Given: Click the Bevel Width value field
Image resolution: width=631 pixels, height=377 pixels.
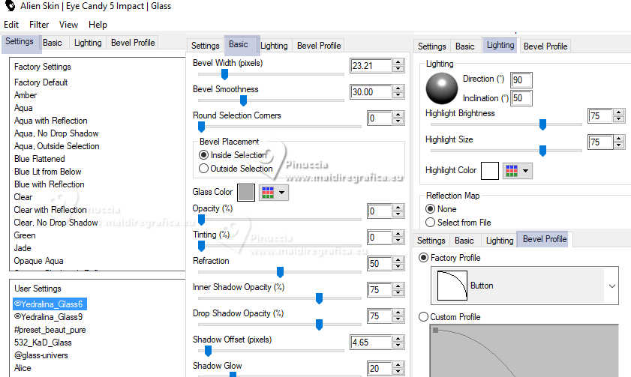Looking at the screenshot, I should 371,65.
